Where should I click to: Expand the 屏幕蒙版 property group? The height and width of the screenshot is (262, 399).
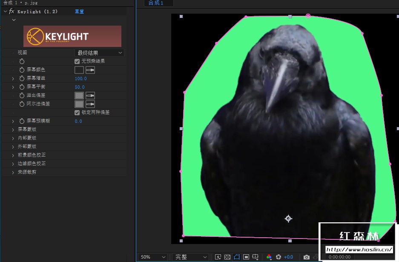[13, 130]
